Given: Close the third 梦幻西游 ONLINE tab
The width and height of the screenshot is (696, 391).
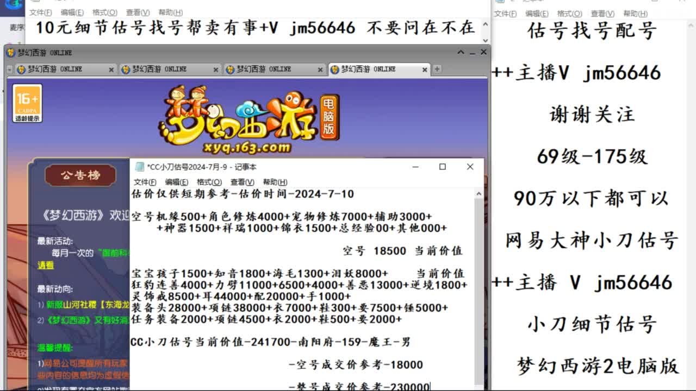Looking at the screenshot, I should (320, 70).
